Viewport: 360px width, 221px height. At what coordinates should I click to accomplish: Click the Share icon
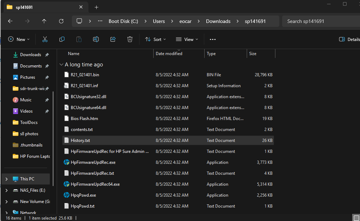pyautogui.click(x=113, y=39)
